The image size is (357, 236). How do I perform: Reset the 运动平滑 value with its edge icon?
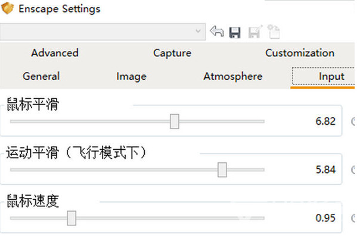[353, 169]
